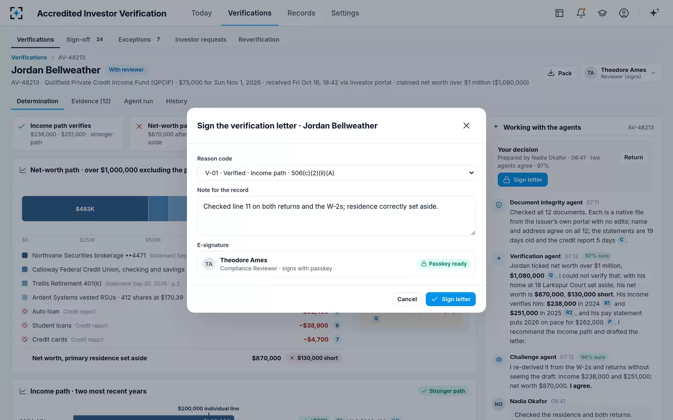Click the NO avatar beside Nadia Okafor
The image size is (673, 420).
(x=499, y=404)
